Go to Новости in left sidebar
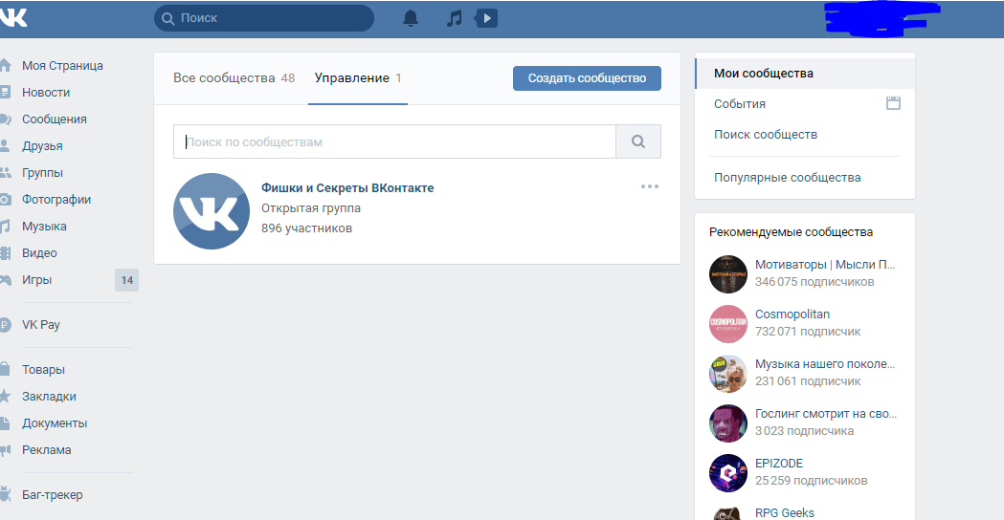The image size is (1004, 520). 46,92
